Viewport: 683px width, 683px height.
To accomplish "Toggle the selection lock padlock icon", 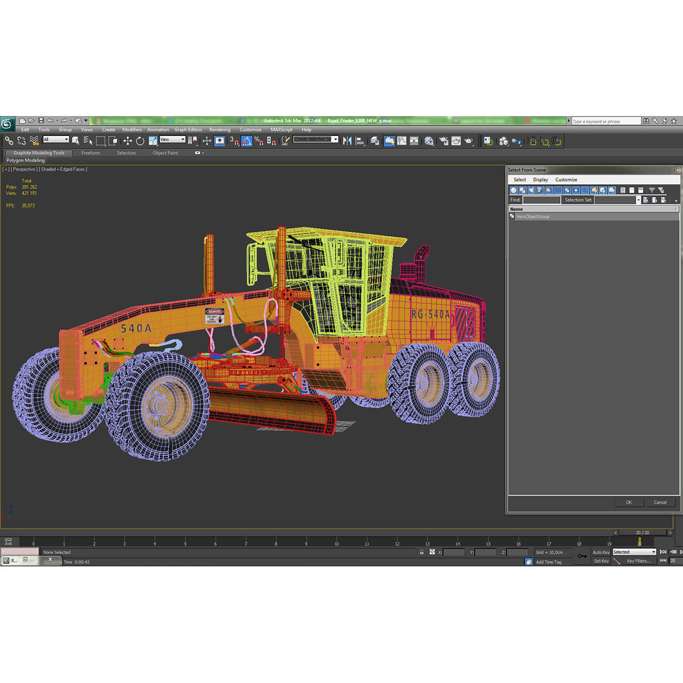I will point(422,552).
